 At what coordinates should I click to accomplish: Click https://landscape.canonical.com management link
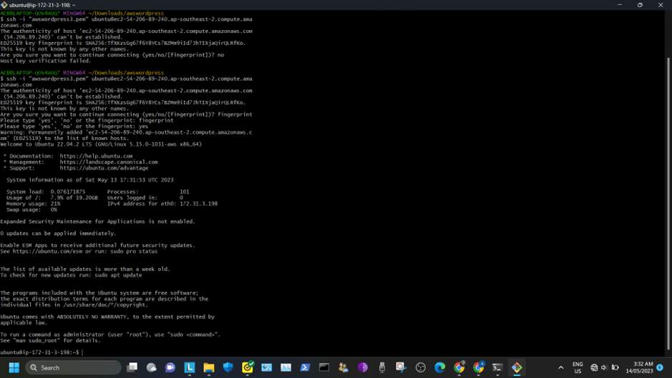click(109, 162)
